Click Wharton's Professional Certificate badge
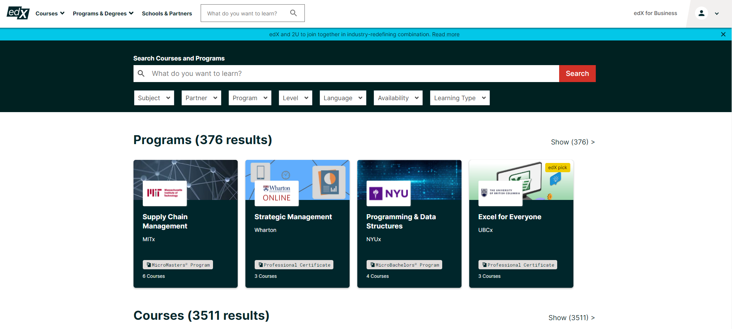Viewport: 732px width, 329px height. pyautogui.click(x=294, y=265)
